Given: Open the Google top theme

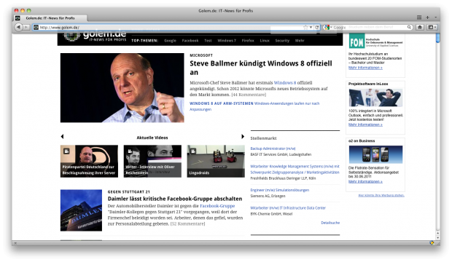Looking at the screenshot, I should pos(170,41).
